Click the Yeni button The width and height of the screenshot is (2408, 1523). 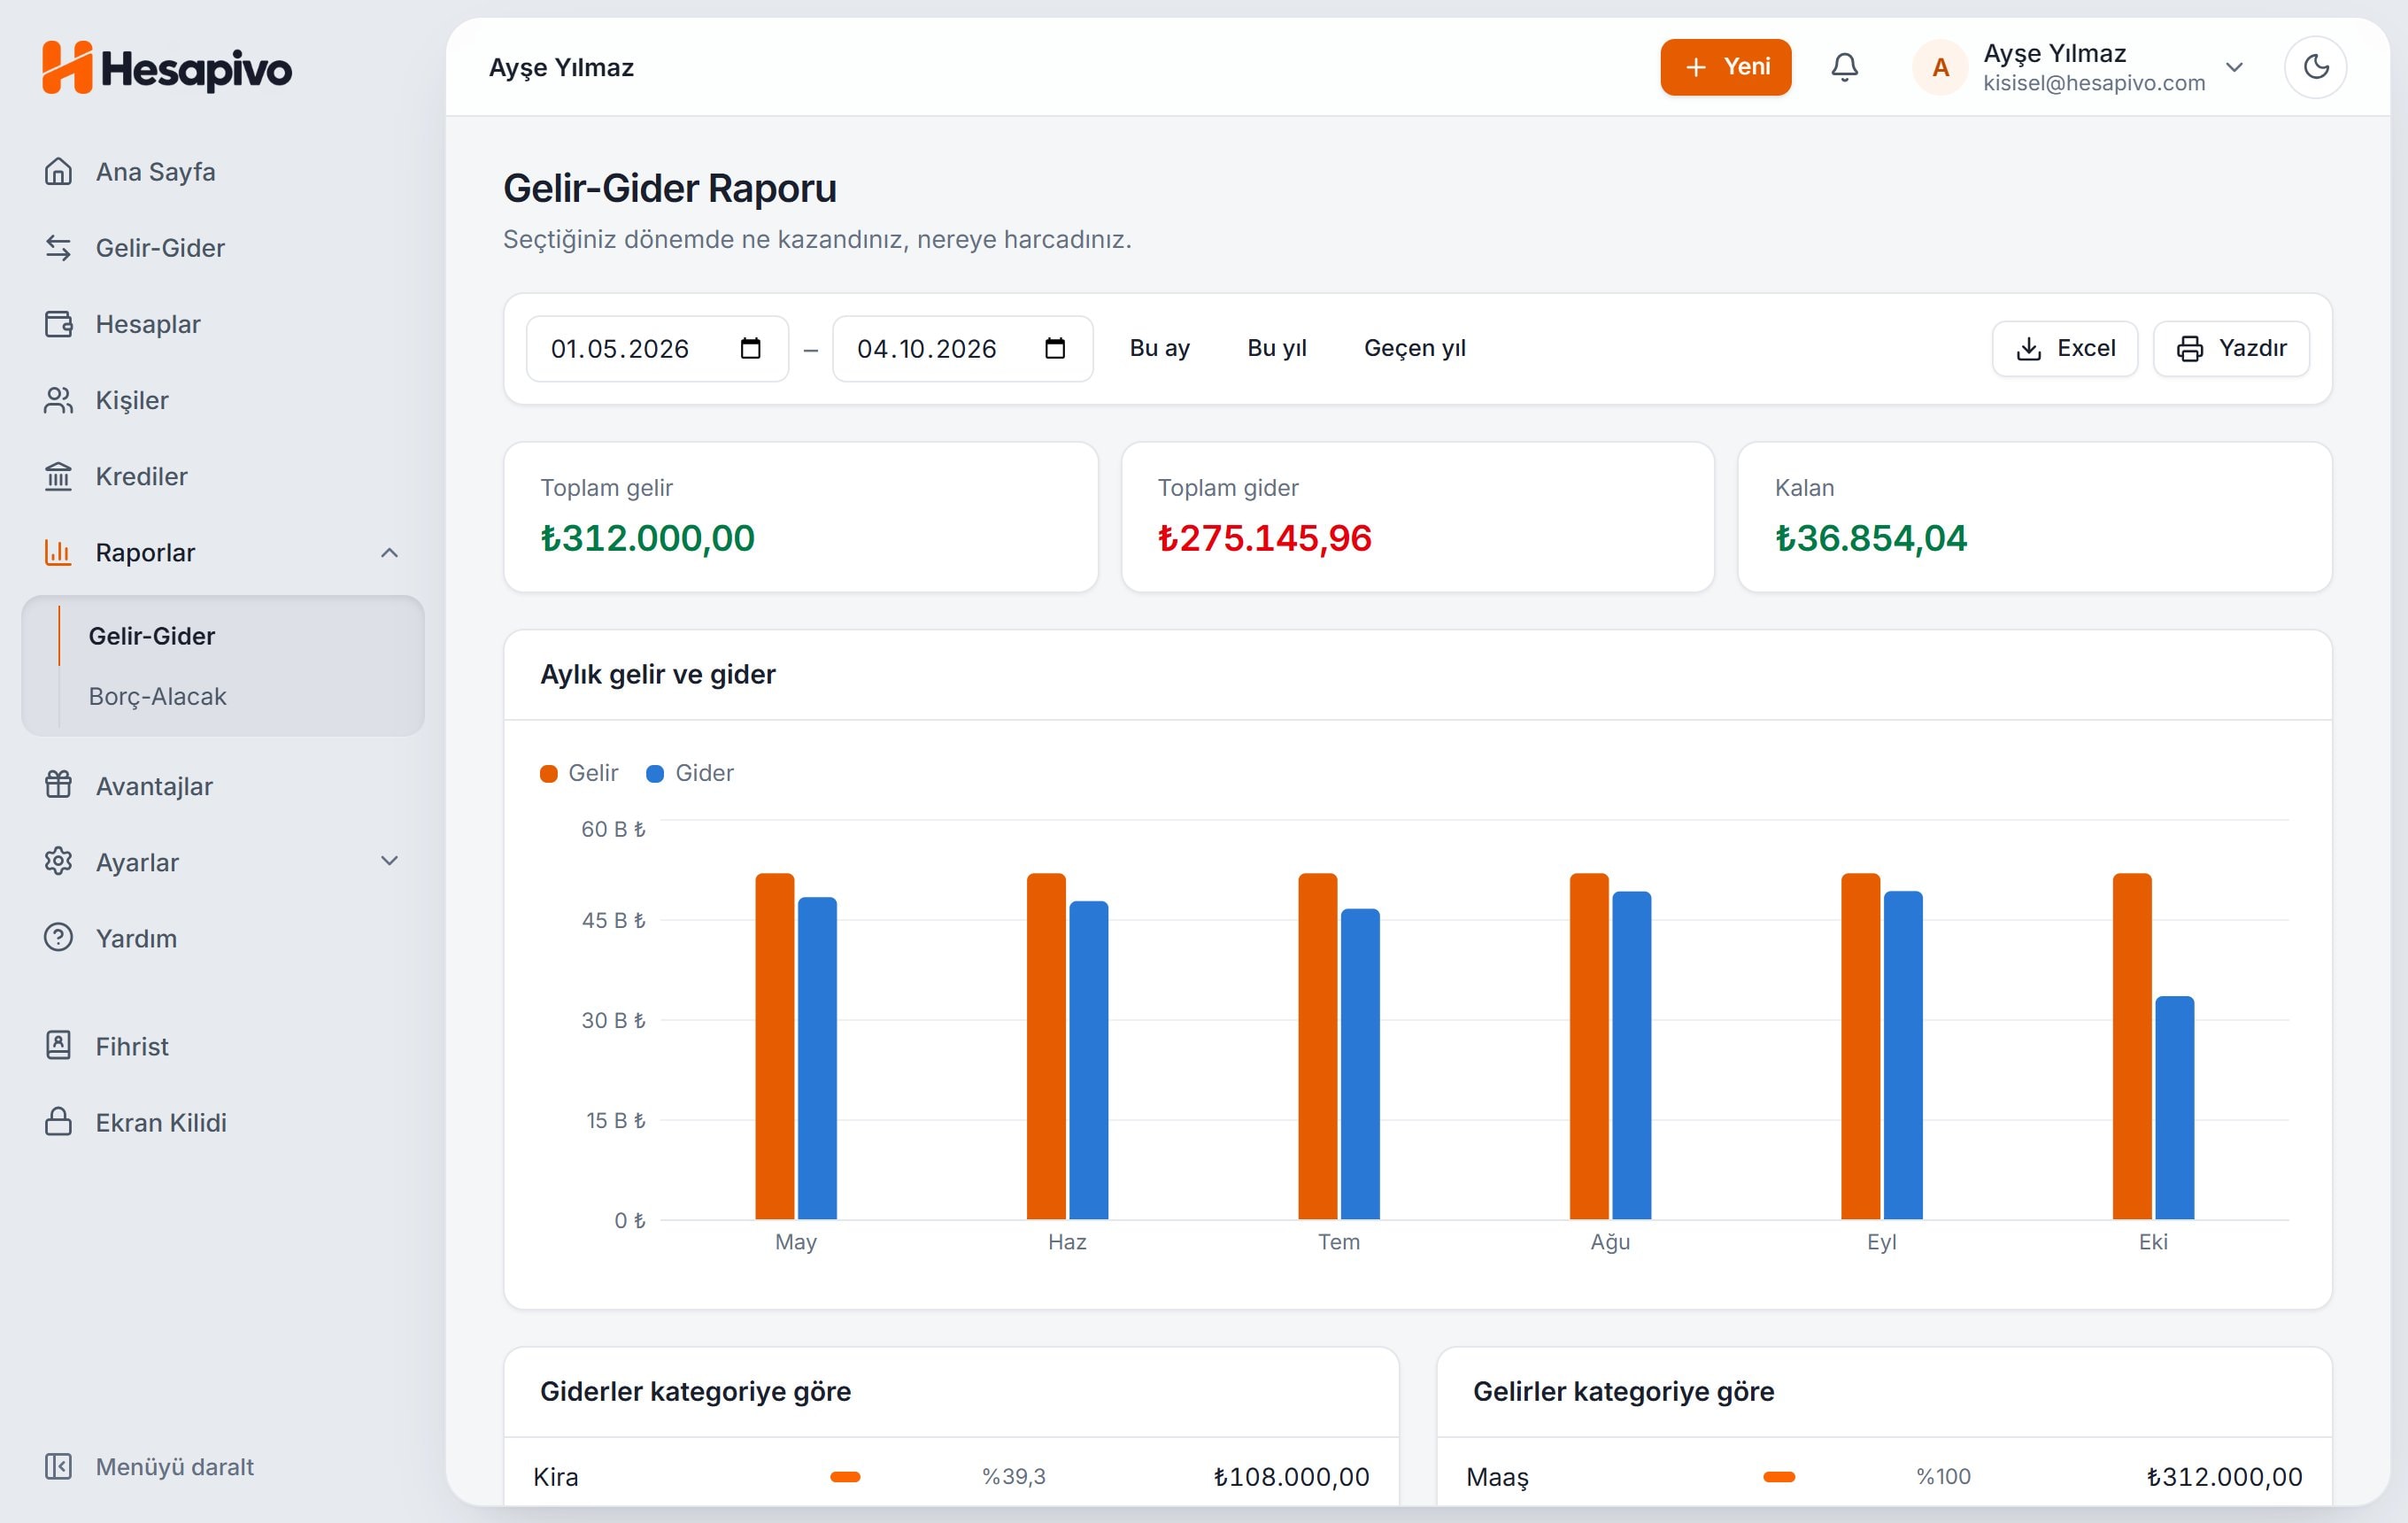pyautogui.click(x=1725, y=67)
